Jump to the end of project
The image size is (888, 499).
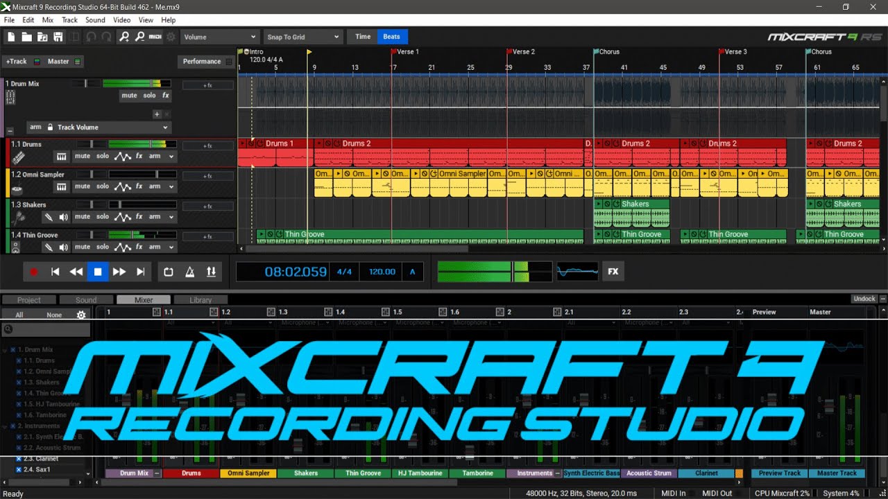[140, 272]
